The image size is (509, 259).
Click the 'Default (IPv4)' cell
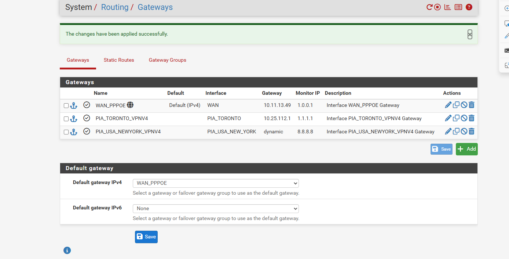185,105
